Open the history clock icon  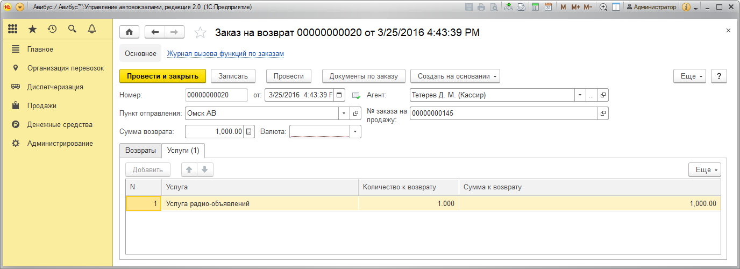[x=52, y=29]
